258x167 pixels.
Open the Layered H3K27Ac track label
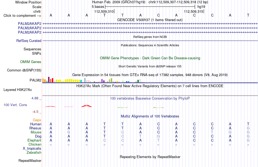18,90
